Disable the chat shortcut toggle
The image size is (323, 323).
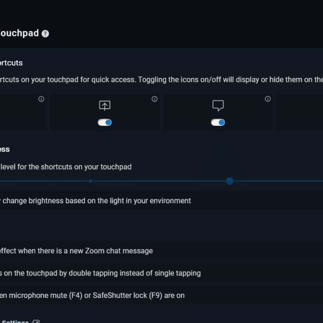coord(218,123)
